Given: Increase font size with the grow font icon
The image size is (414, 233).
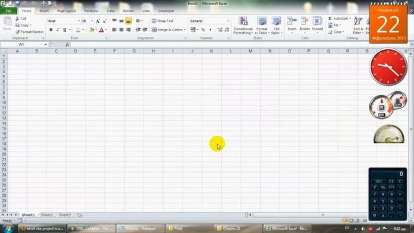Looking at the screenshot, I should [98, 21].
